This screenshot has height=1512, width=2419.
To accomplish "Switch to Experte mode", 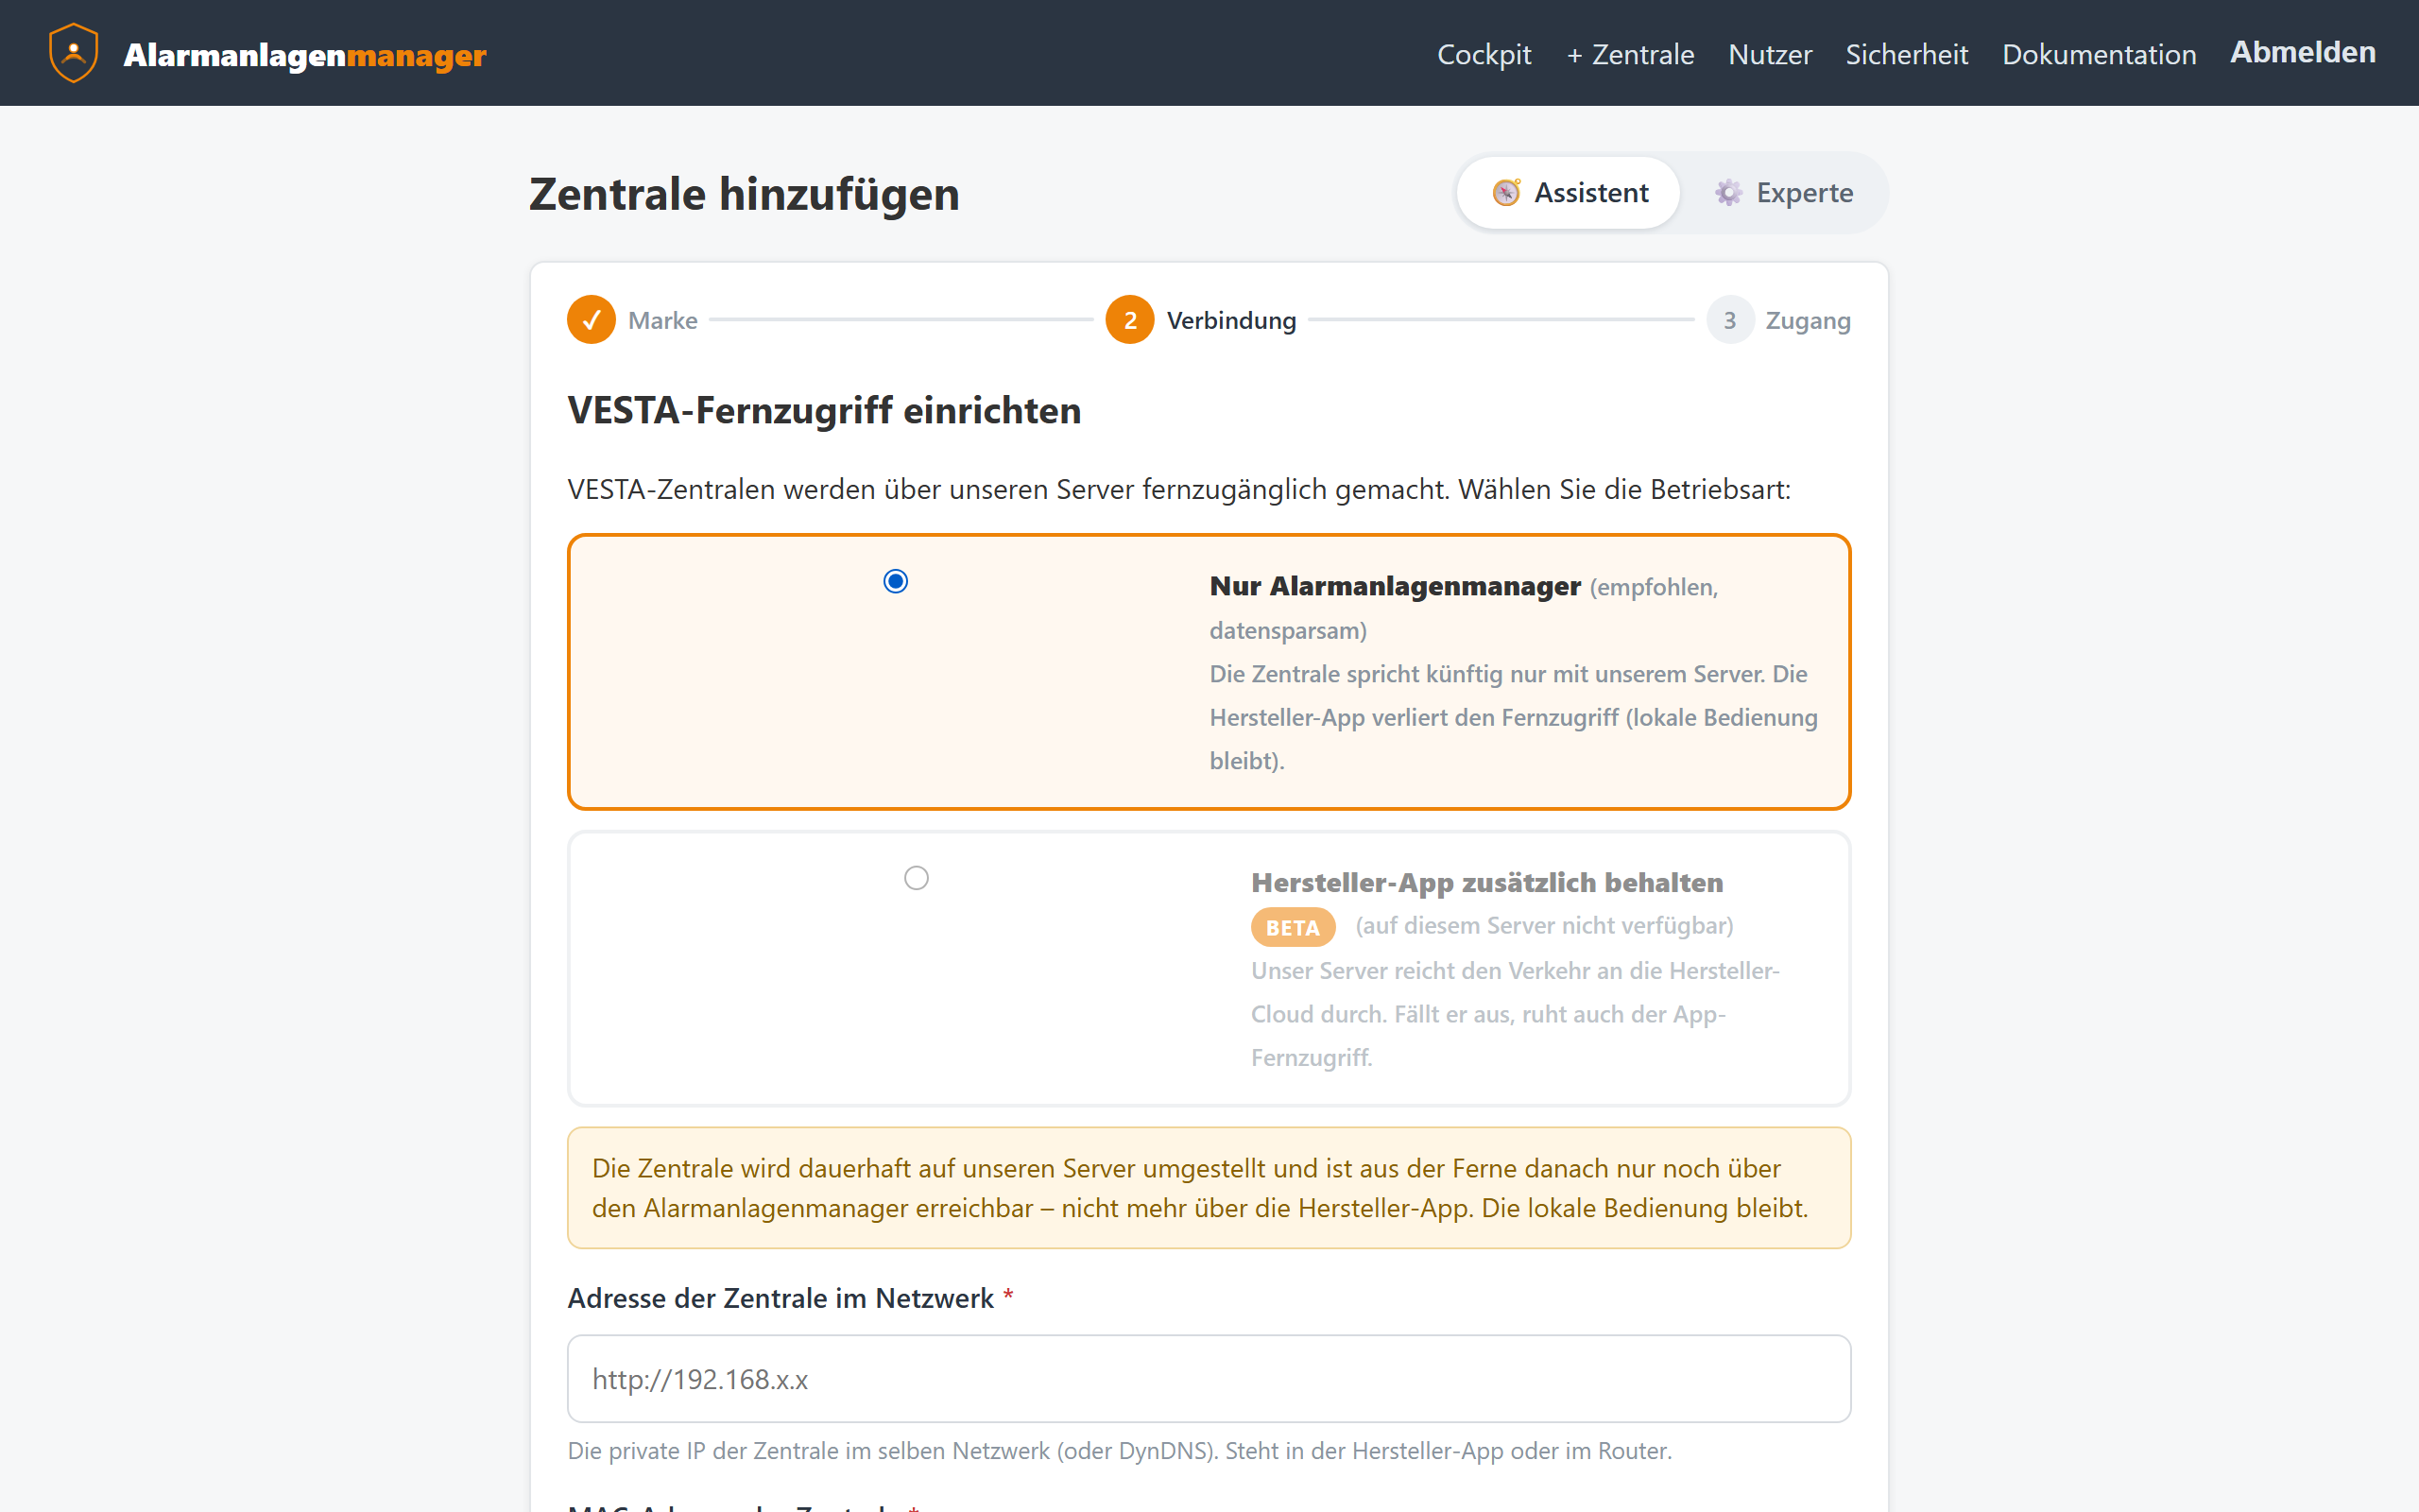I will (1783, 193).
